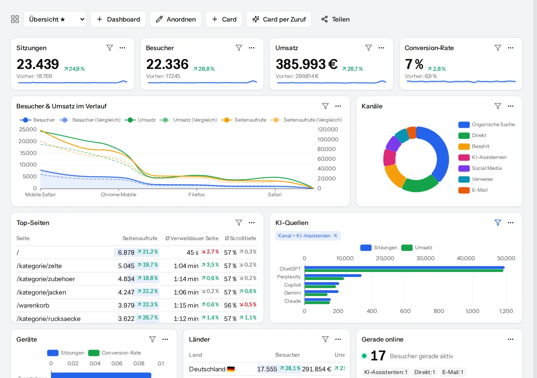Open Card per Zuruf
Screen dimensions: 537x378
(x=279, y=19)
